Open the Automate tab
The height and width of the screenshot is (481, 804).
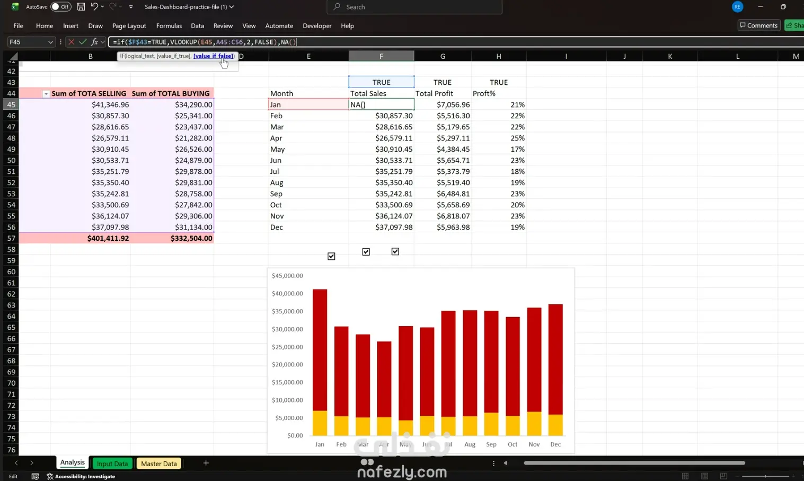[x=279, y=25]
